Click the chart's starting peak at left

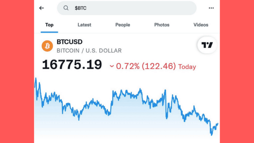pos(36,79)
